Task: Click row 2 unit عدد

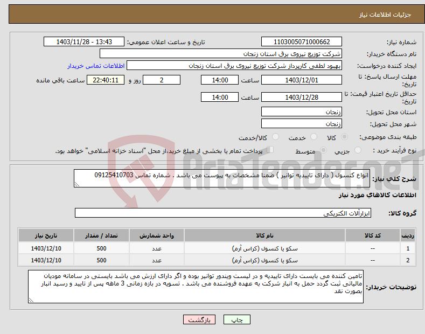Action: [x=157, y=260]
